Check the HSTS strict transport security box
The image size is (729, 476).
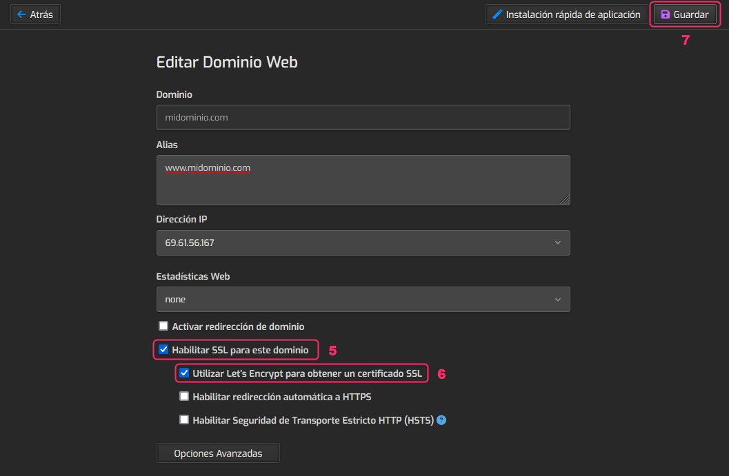(x=184, y=420)
